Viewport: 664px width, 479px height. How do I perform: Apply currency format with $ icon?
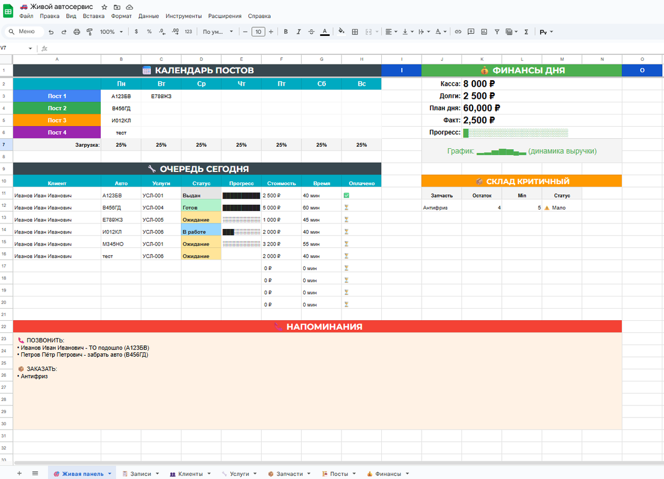(x=136, y=32)
